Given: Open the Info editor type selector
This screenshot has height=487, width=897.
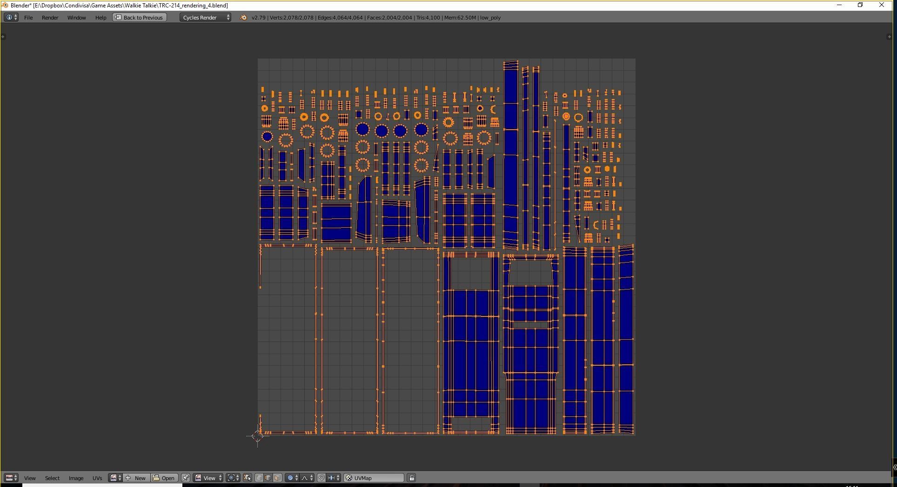Looking at the screenshot, I should [11, 17].
